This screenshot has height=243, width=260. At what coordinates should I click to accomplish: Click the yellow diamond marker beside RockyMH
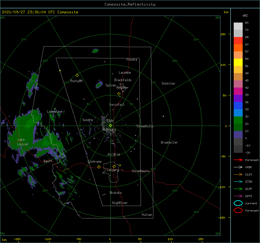point(77,75)
